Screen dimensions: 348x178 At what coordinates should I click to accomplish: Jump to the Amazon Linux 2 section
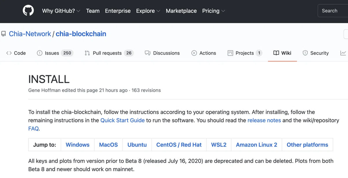pyautogui.click(x=257, y=145)
